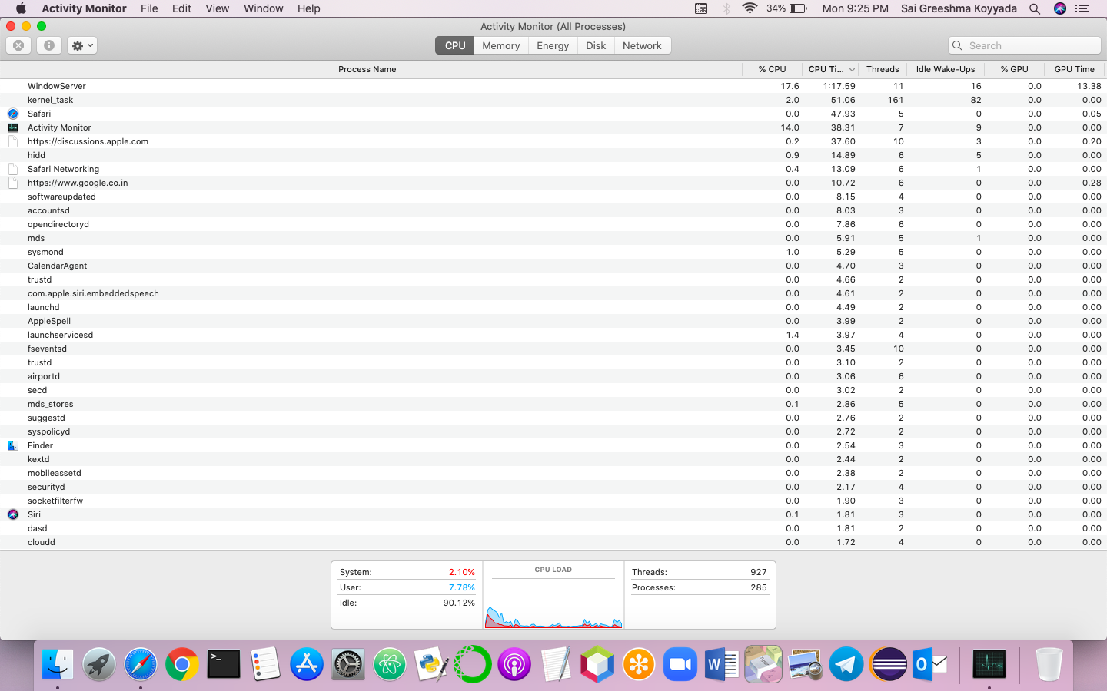
Task: Open Google Chrome from the dock
Action: click(x=181, y=663)
